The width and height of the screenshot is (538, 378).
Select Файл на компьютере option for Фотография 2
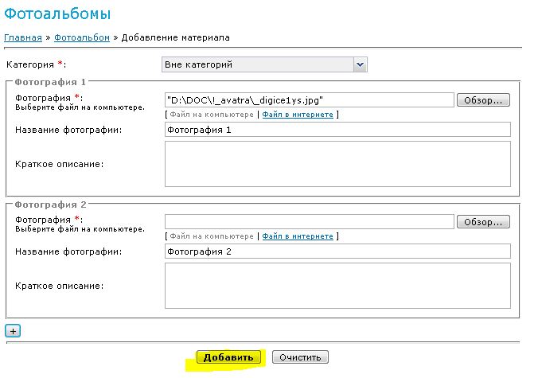(212, 236)
